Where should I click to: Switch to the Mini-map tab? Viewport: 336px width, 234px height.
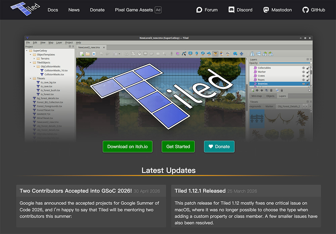pyautogui.click(x=256, y=96)
